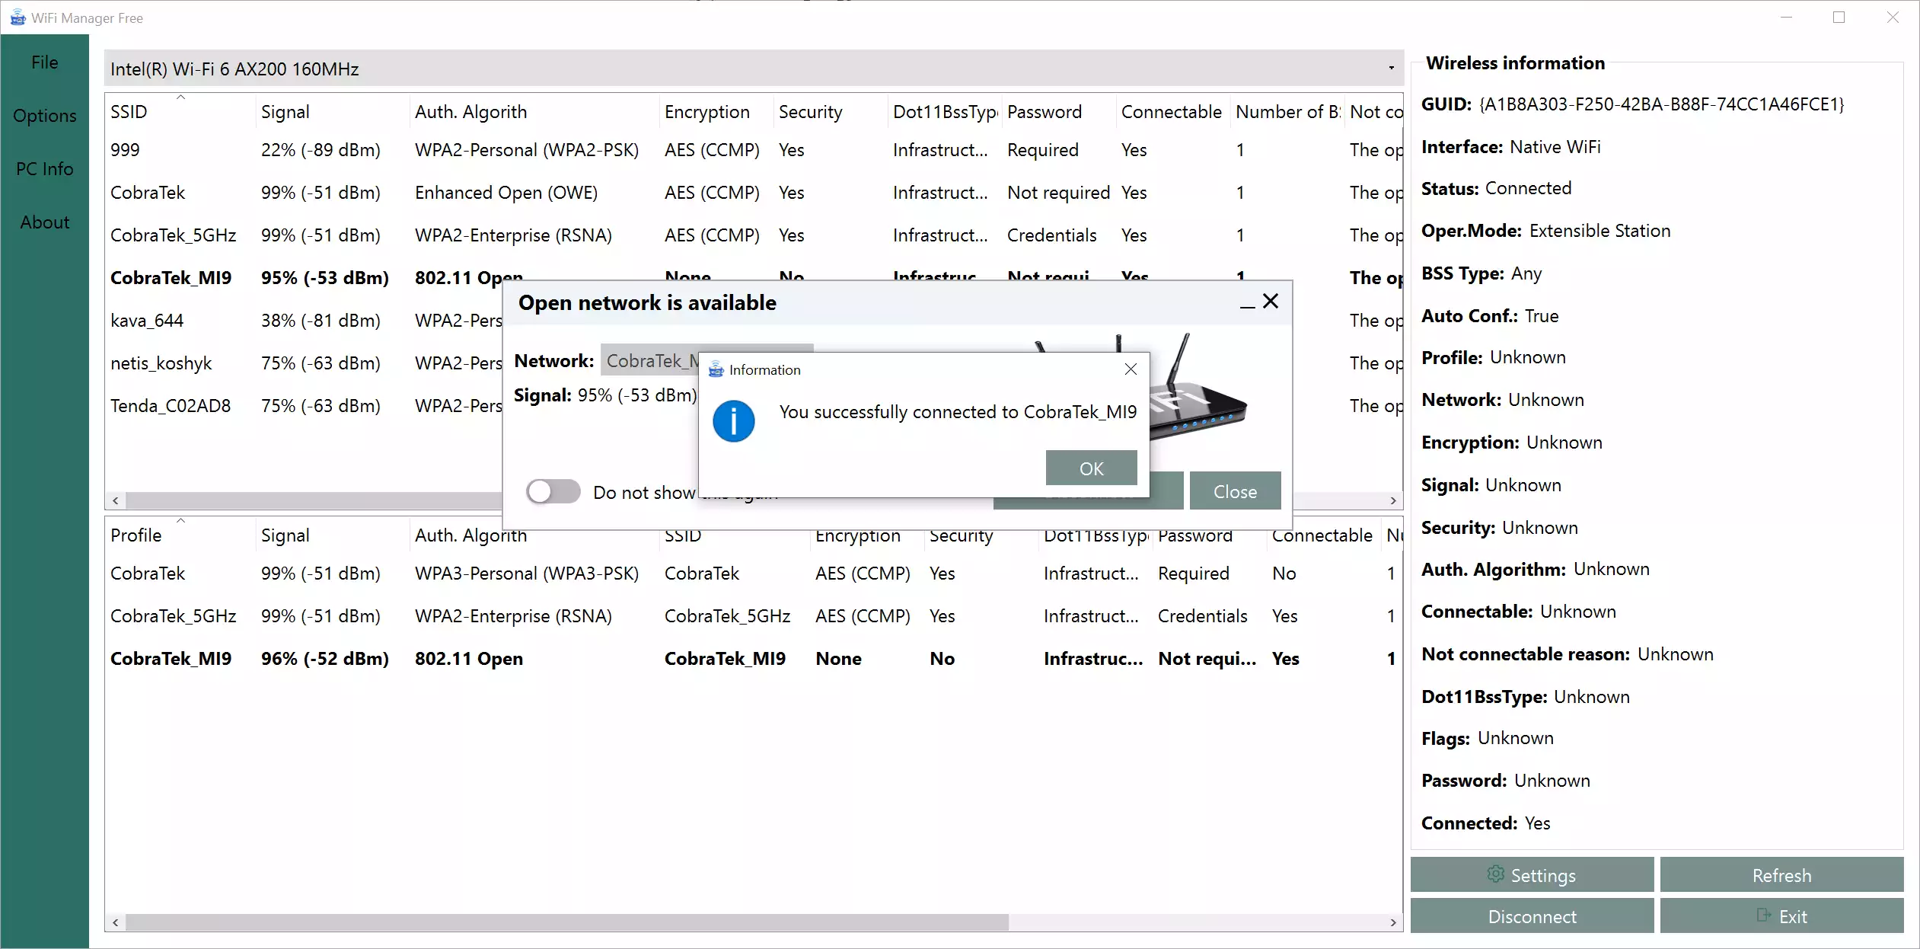Select the CobraTek network in SSID list

click(x=754, y=193)
